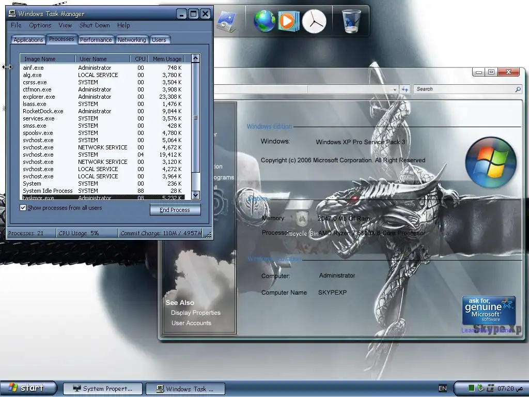Viewport: 529px width, 397px height.
Task: Select the alg.exe process row
Action: [x=103, y=75]
